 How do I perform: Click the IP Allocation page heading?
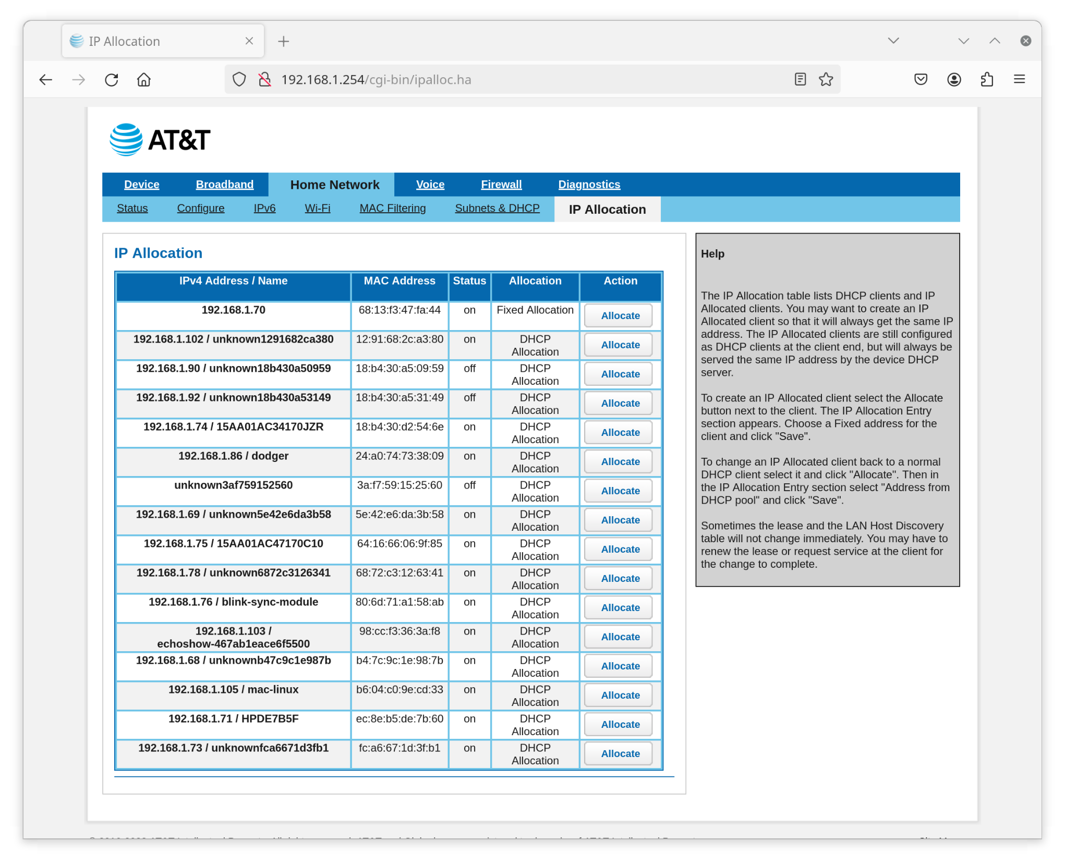tap(158, 253)
